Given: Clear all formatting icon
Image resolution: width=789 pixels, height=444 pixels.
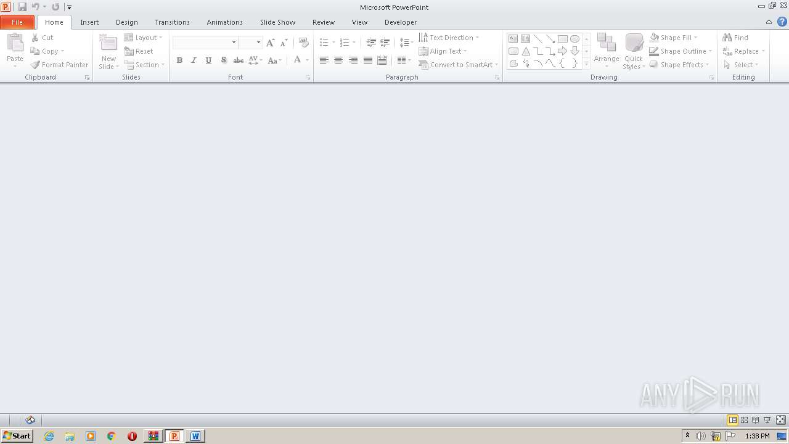Looking at the screenshot, I should click(x=303, y=43).
